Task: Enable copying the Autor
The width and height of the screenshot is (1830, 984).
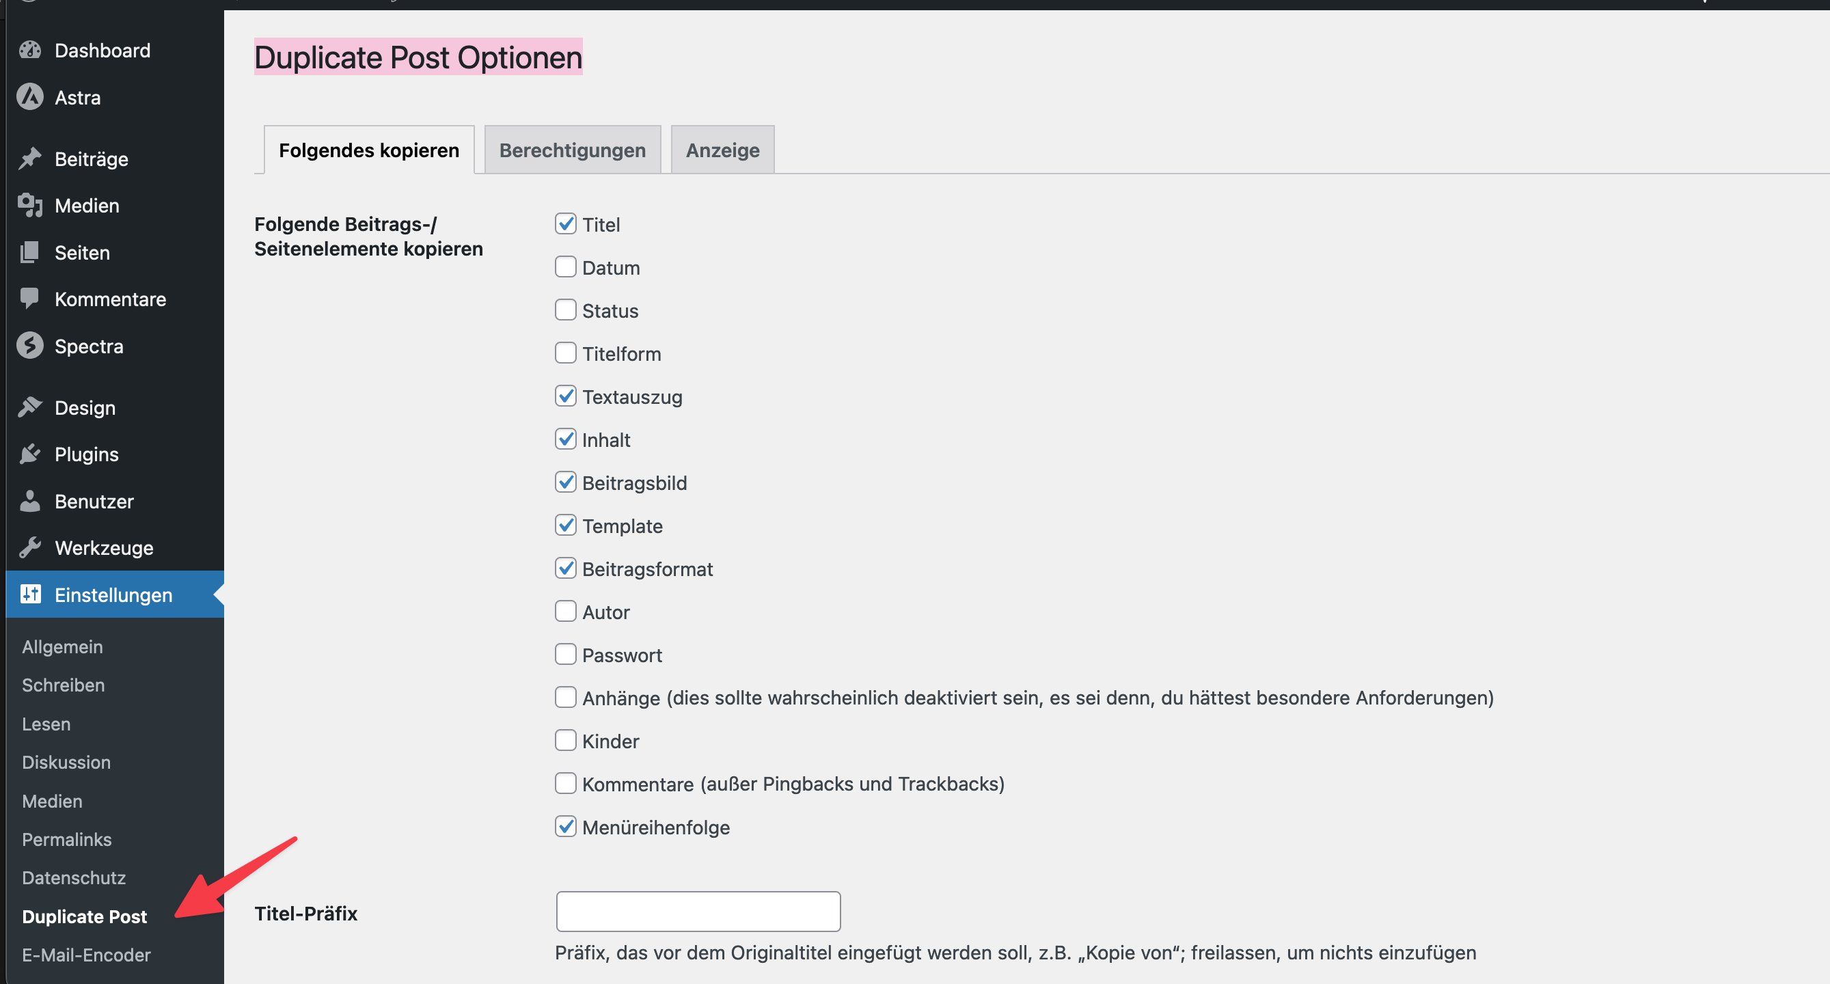Action: (x=566, y=611)
